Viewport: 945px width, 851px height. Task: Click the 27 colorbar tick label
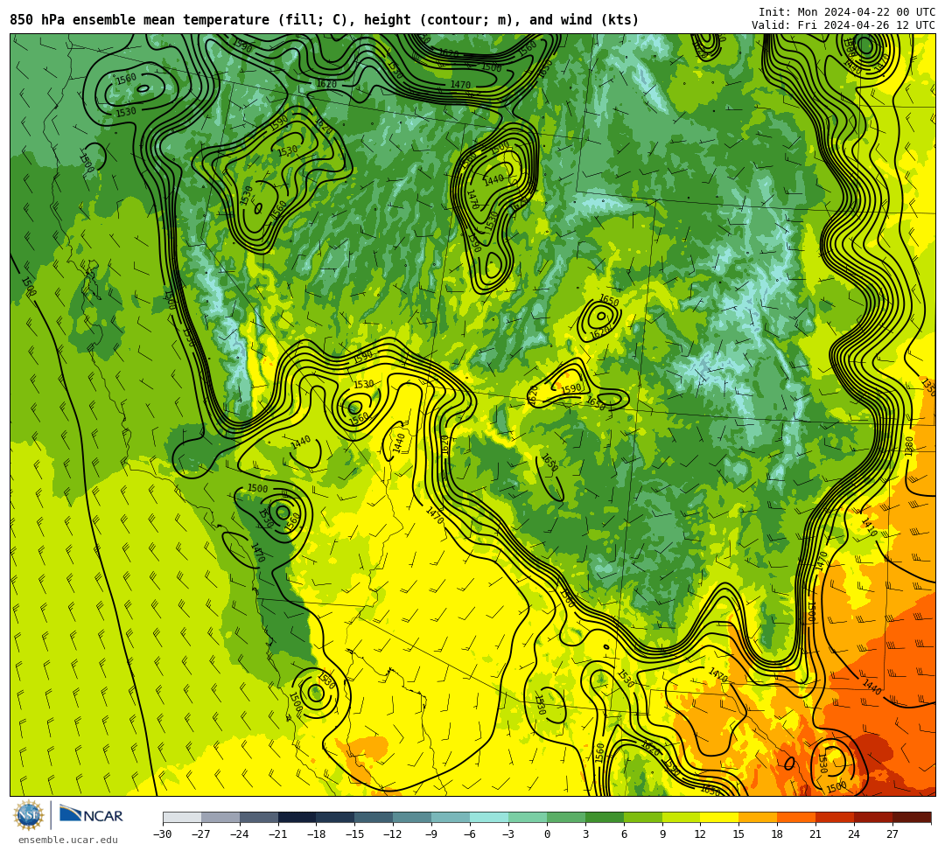click(892, 834)
